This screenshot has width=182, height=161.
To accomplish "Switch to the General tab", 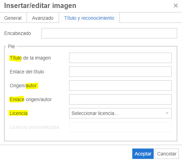I will coord(13,18).
